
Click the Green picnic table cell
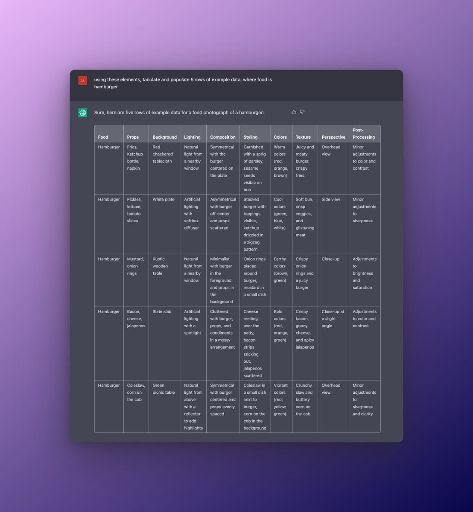point(164,389)
